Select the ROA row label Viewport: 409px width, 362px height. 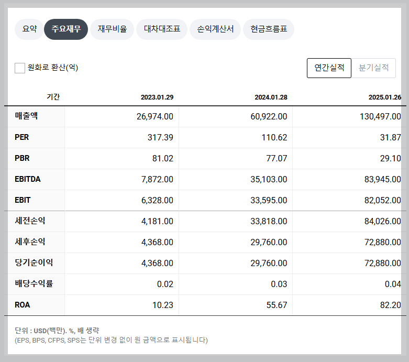[x=23, y=304]
